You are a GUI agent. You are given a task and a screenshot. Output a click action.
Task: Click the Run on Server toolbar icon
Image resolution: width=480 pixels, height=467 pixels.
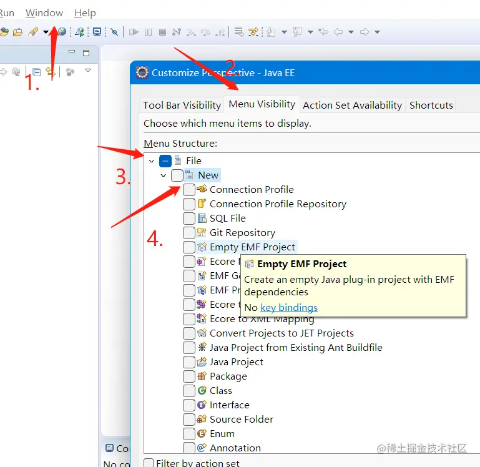pyautogui.click(x=80, y=32)
